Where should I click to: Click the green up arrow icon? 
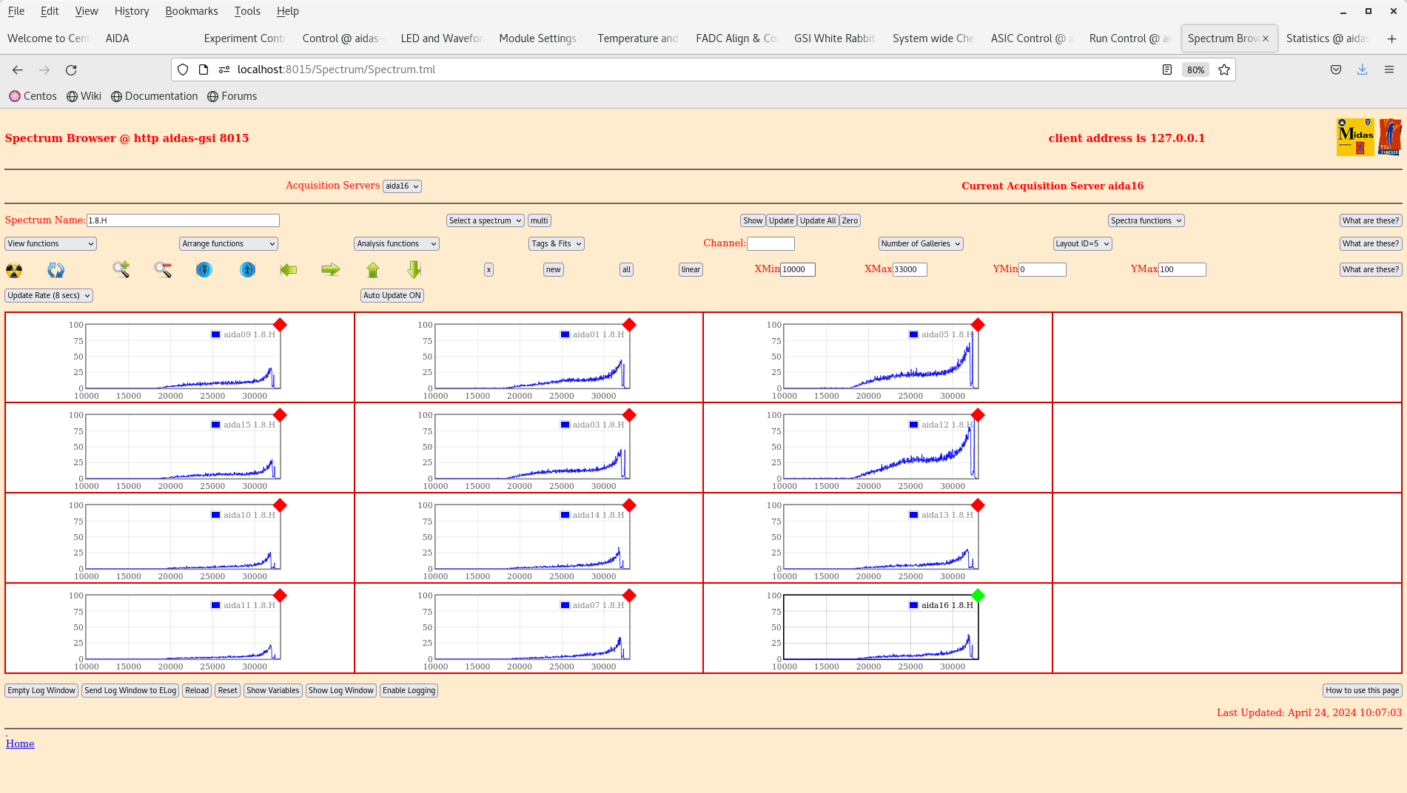click(x=372, y=270)
